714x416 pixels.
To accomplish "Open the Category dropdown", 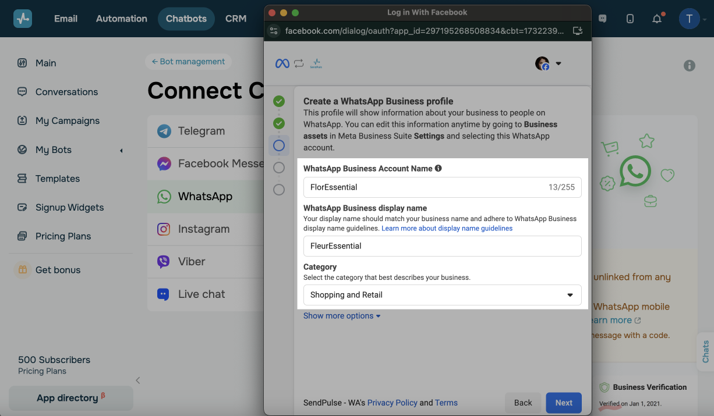I will 442,295.
